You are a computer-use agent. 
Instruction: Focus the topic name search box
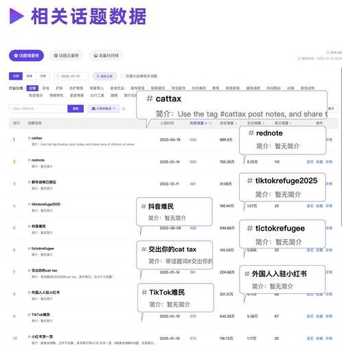point(38,108)
